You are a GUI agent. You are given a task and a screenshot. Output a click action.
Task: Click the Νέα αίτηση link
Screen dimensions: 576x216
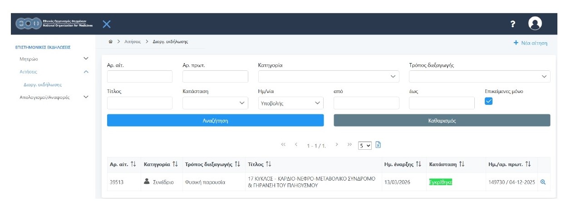point(530,43)
